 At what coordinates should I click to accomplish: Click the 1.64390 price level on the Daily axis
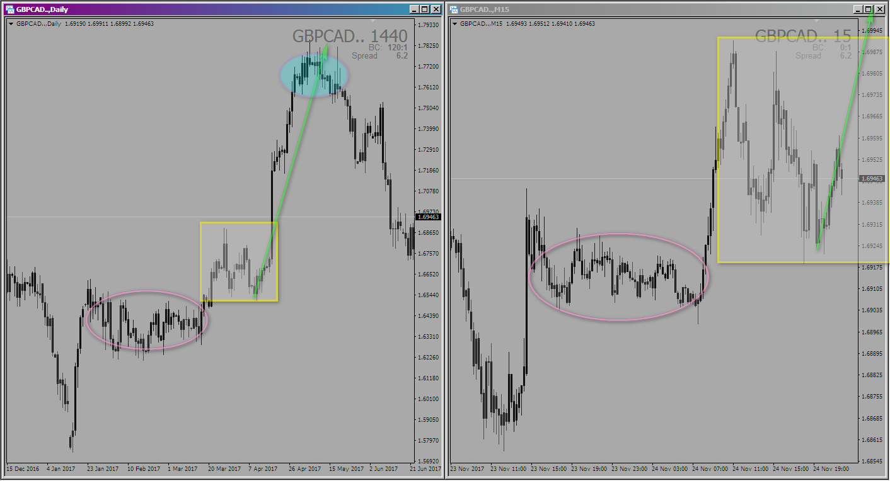click(x=429, y=316)
